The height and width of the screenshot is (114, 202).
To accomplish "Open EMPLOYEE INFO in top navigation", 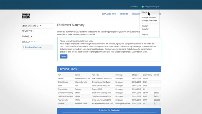I will tap(109, 14).
